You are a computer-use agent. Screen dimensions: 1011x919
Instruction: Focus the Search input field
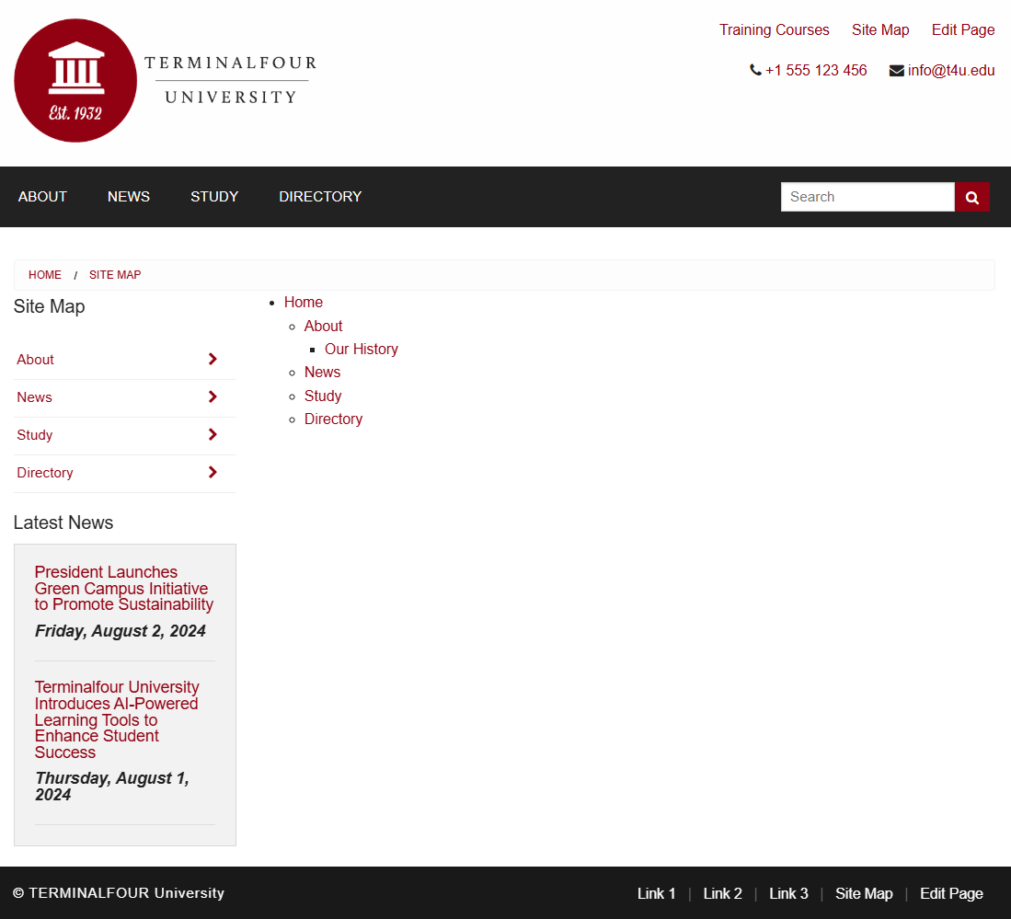867,197
